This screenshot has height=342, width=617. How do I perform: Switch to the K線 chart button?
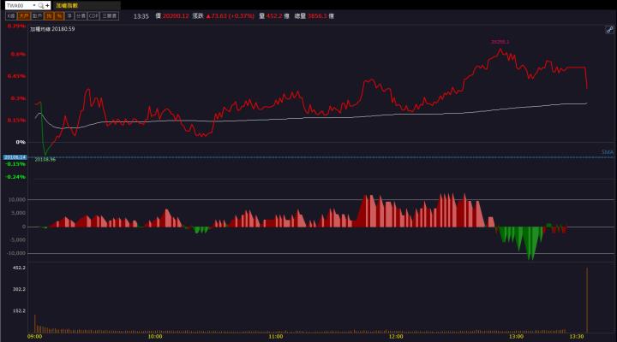[x=10, y=16]
